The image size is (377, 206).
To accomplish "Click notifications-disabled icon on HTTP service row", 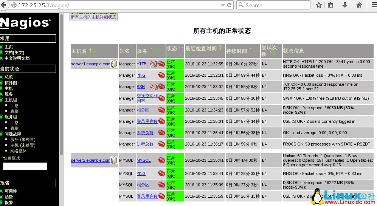I will 153,64.
